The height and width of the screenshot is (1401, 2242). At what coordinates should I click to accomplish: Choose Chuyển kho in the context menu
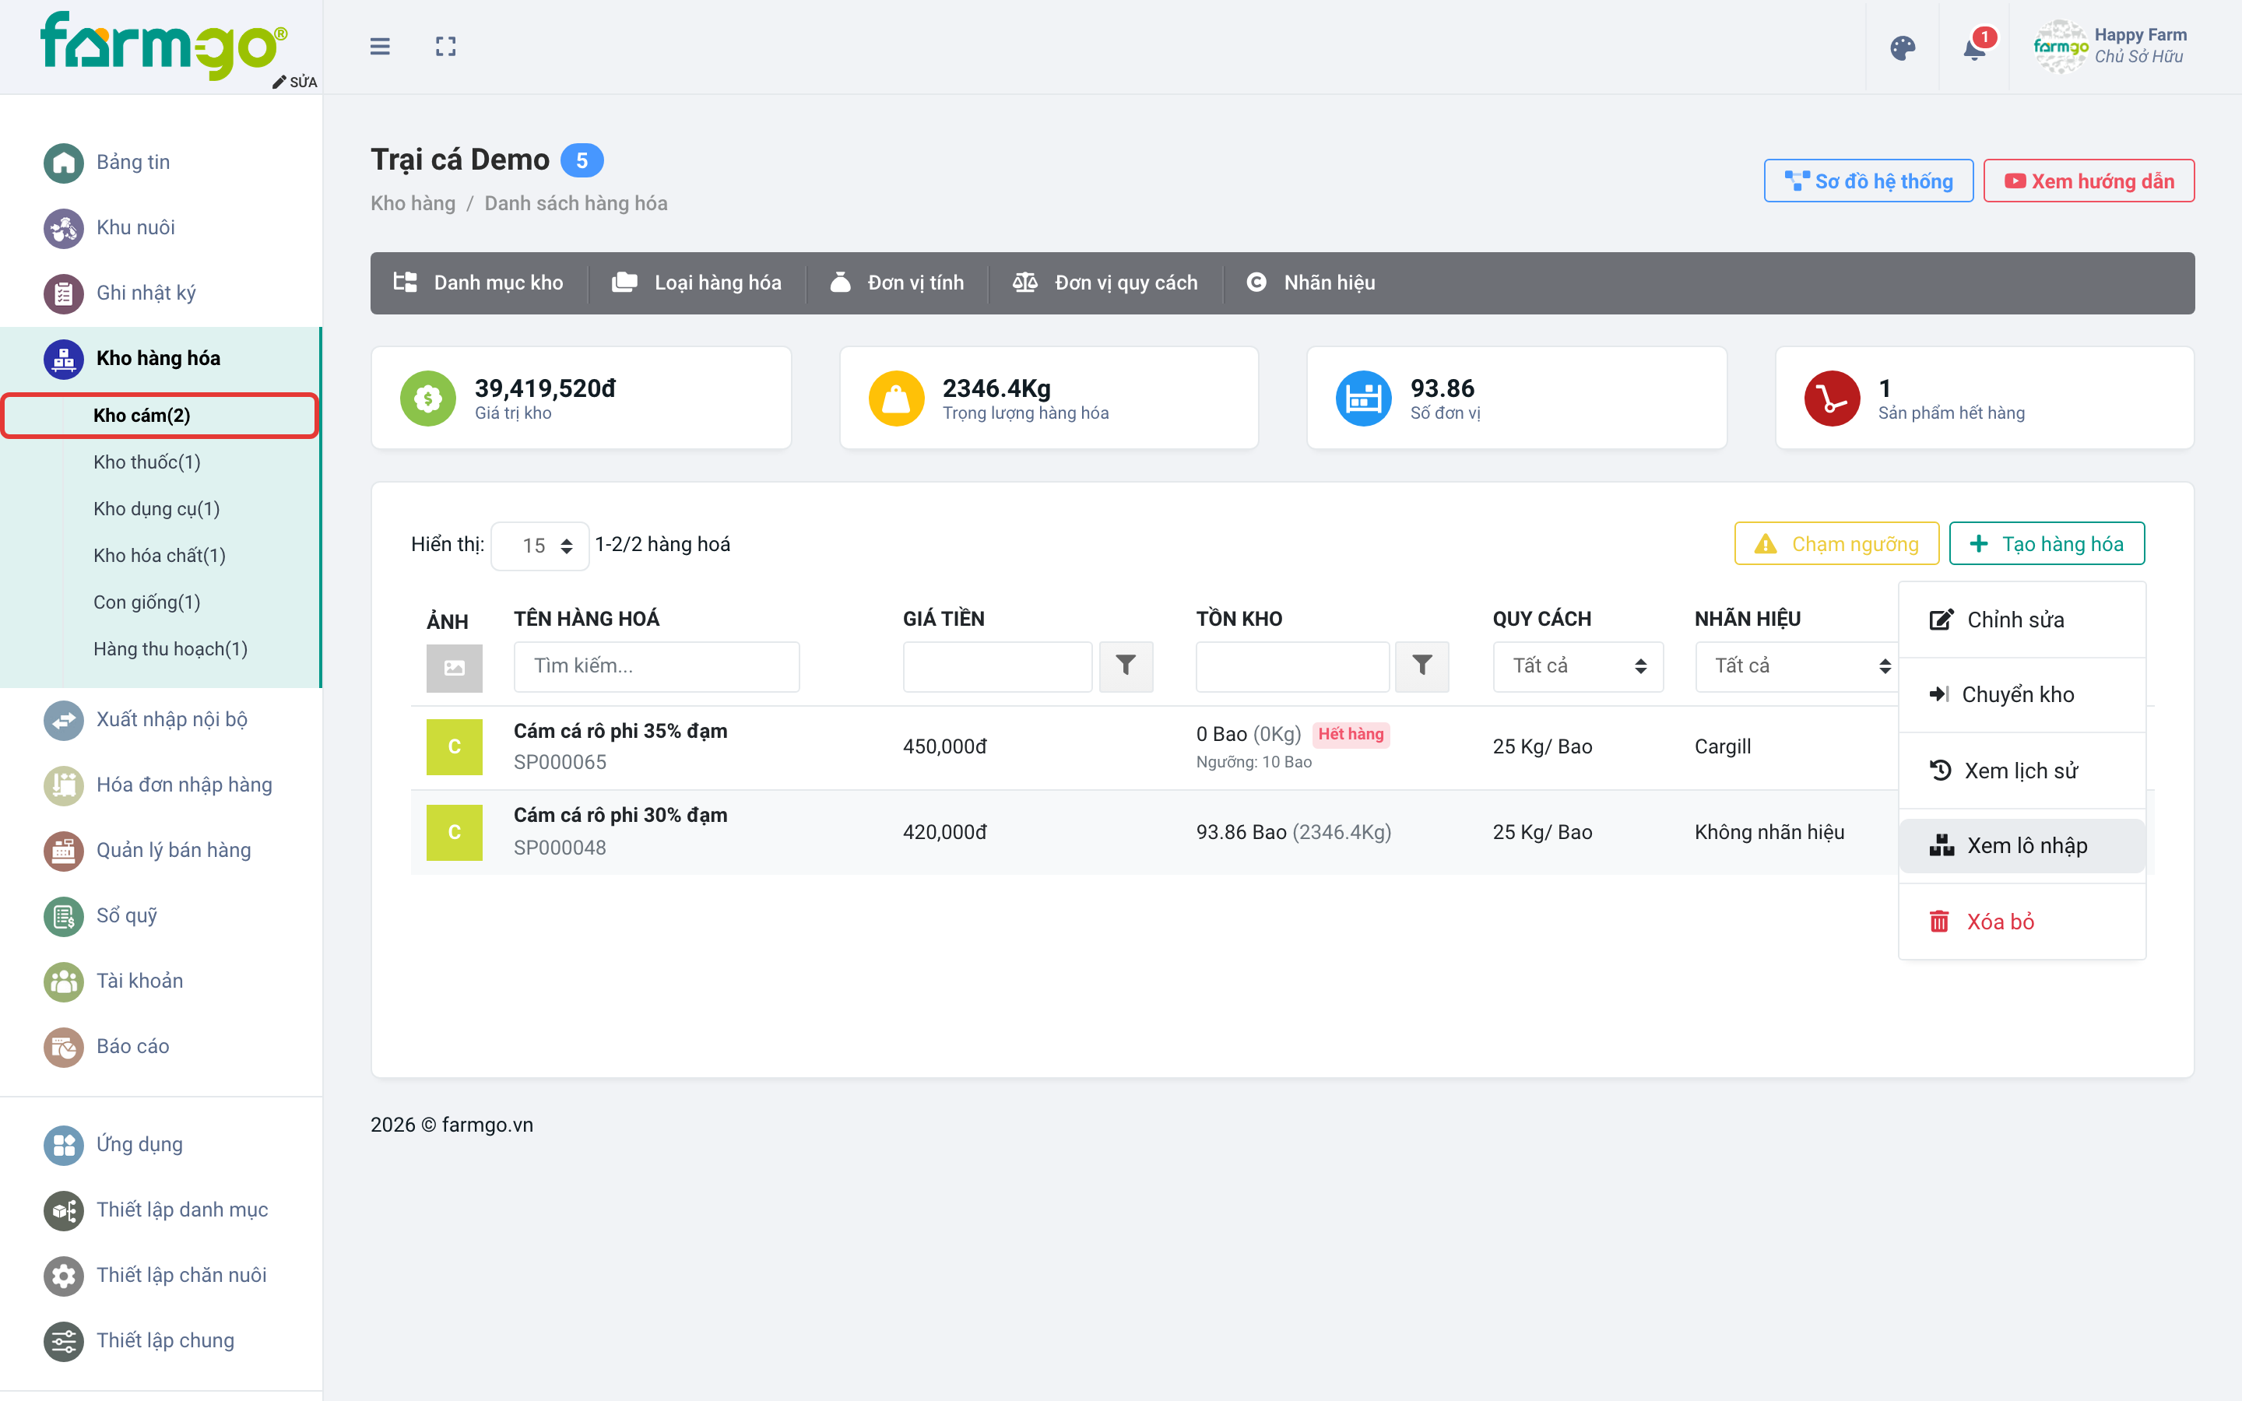coord(2022,695)
